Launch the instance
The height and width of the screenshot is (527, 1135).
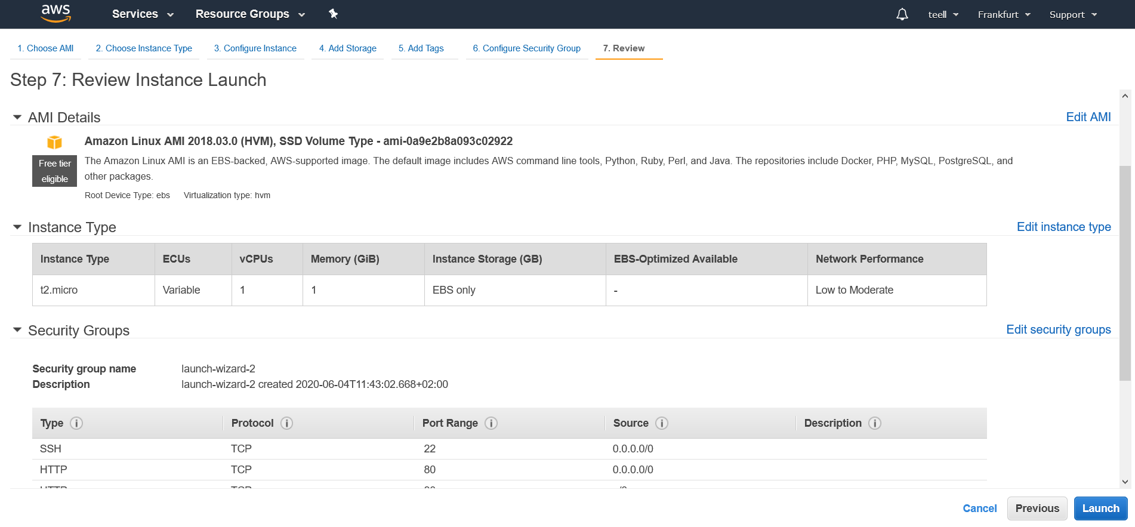pos(1101,508)
